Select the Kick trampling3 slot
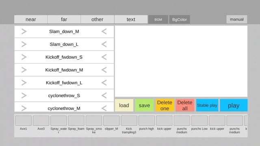260x146 pixels. (129, 120)
